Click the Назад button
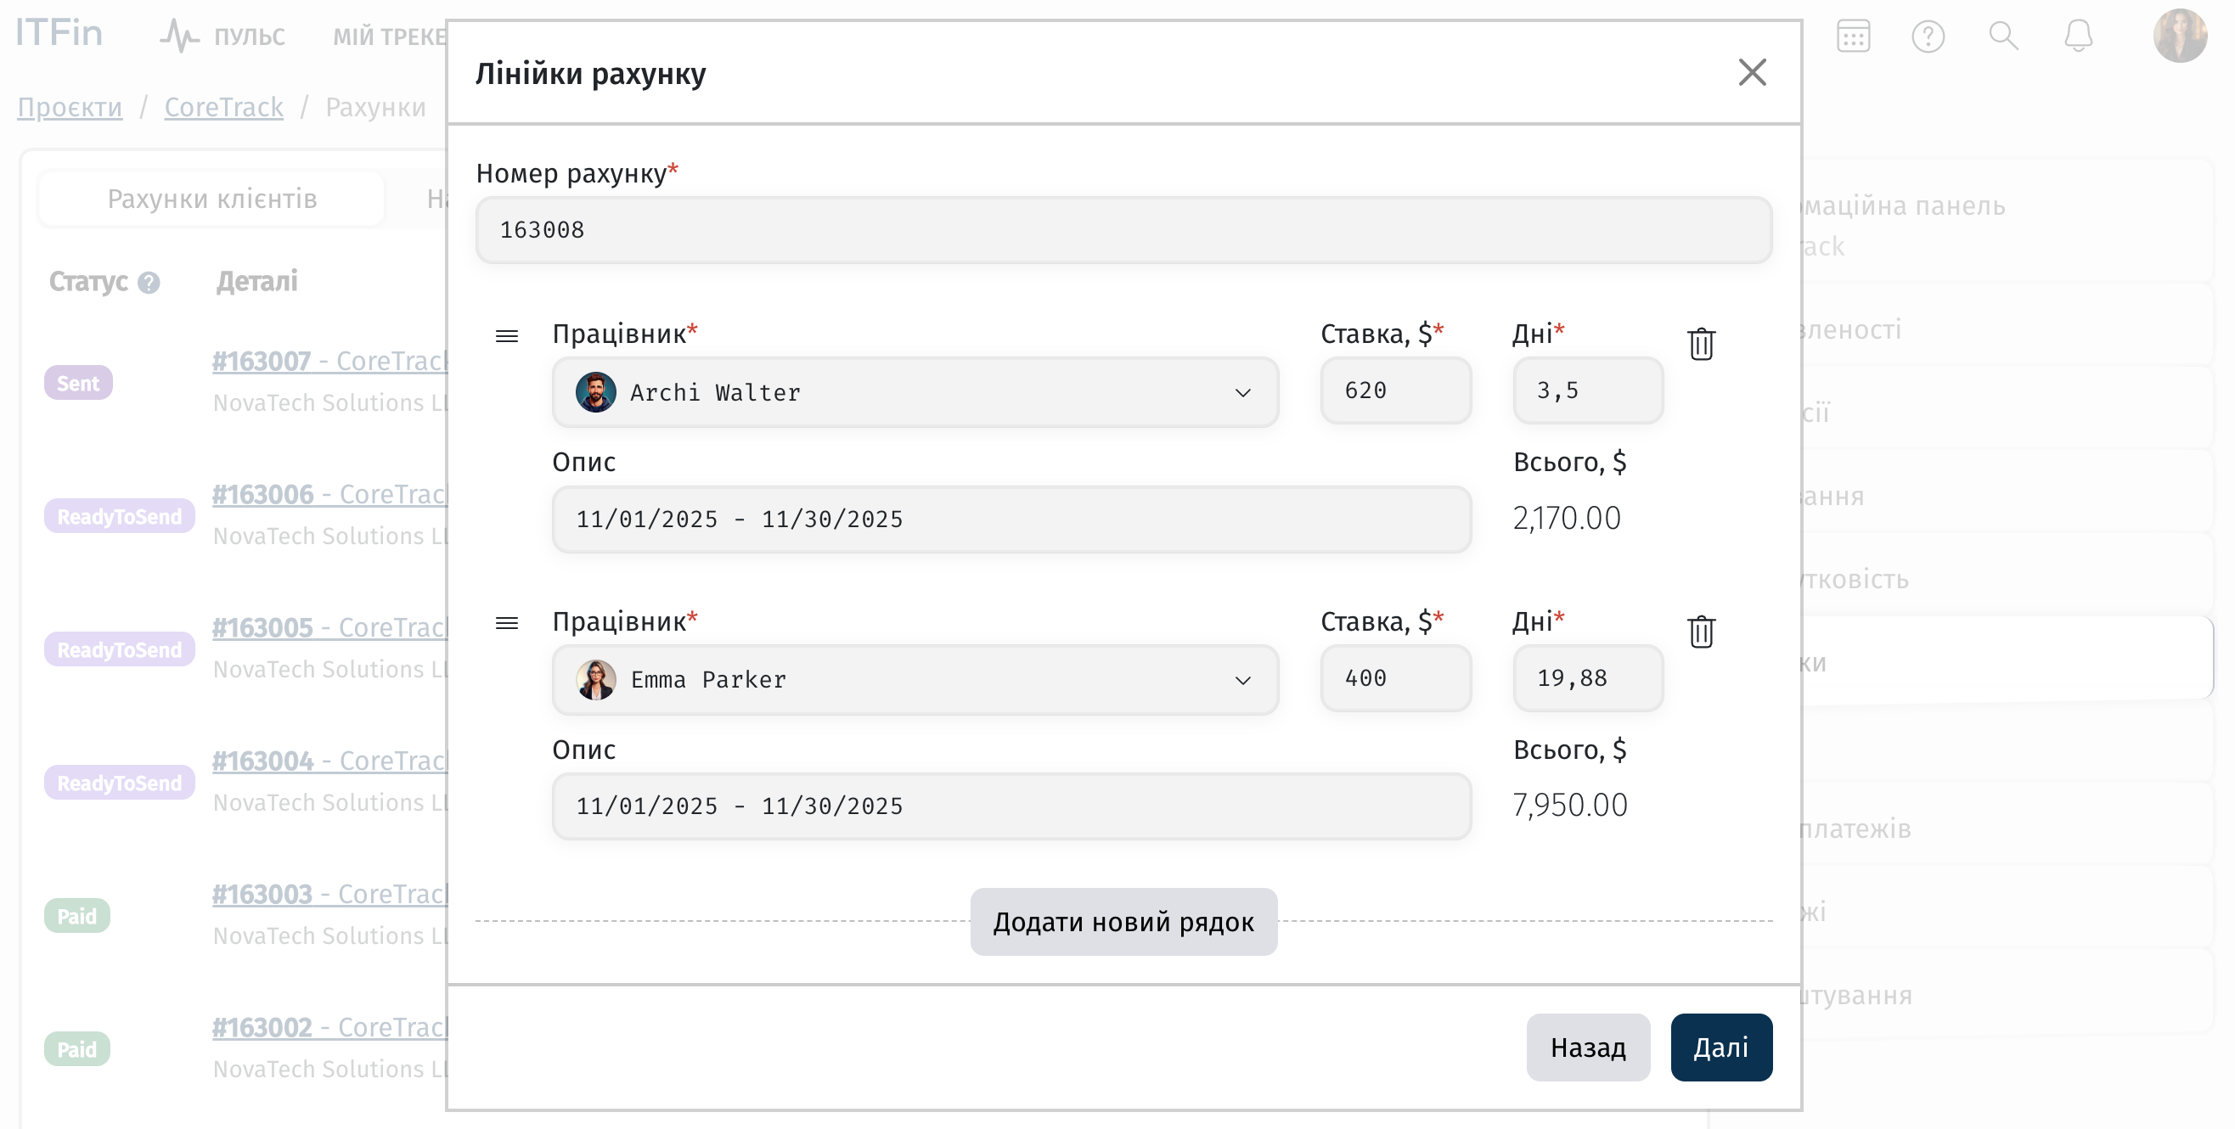The width and height of the screenshot is (2235, 1129). [x=1587, y=1048]
